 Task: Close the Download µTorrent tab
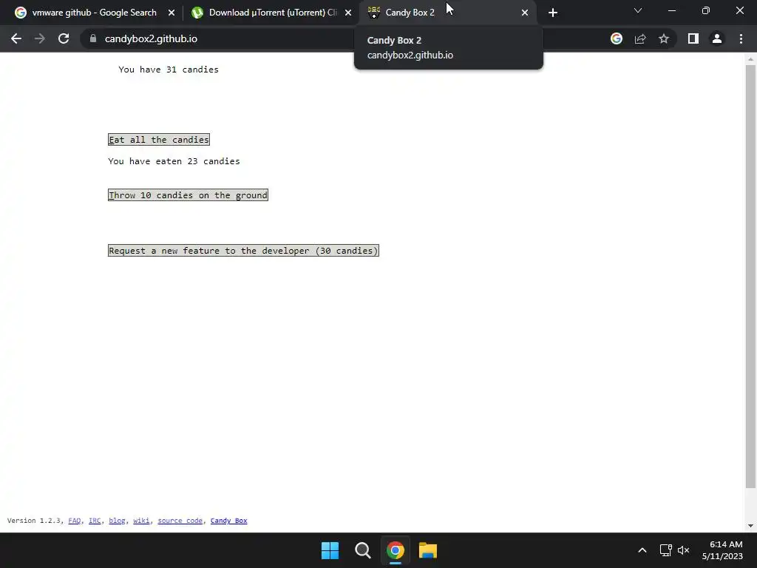coord(348,13)
